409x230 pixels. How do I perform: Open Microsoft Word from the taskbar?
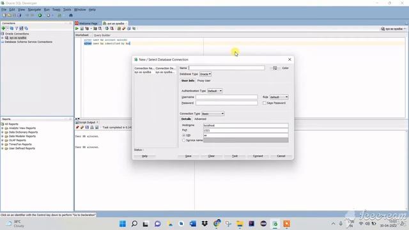[x=193, y=224]
